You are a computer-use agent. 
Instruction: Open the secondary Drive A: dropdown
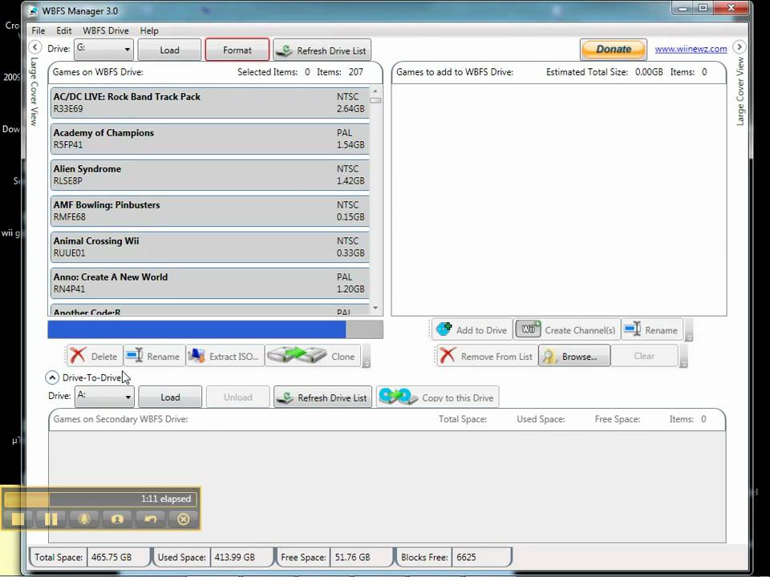point(103,397)
